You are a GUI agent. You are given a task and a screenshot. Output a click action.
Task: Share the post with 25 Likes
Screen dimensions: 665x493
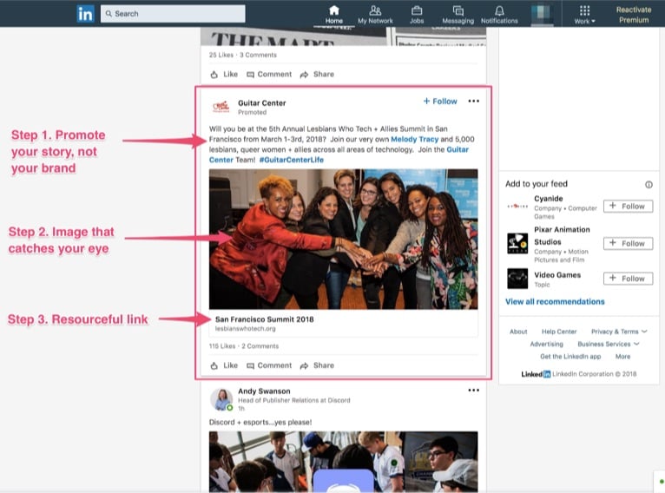tap(317, 74)
